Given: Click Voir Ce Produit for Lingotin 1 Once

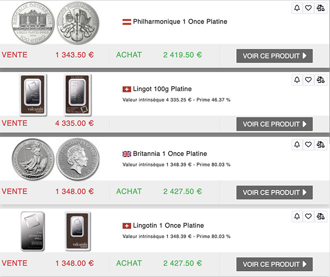Looking at the screenshot, I should pyautogui.click(x=274, y=264).
